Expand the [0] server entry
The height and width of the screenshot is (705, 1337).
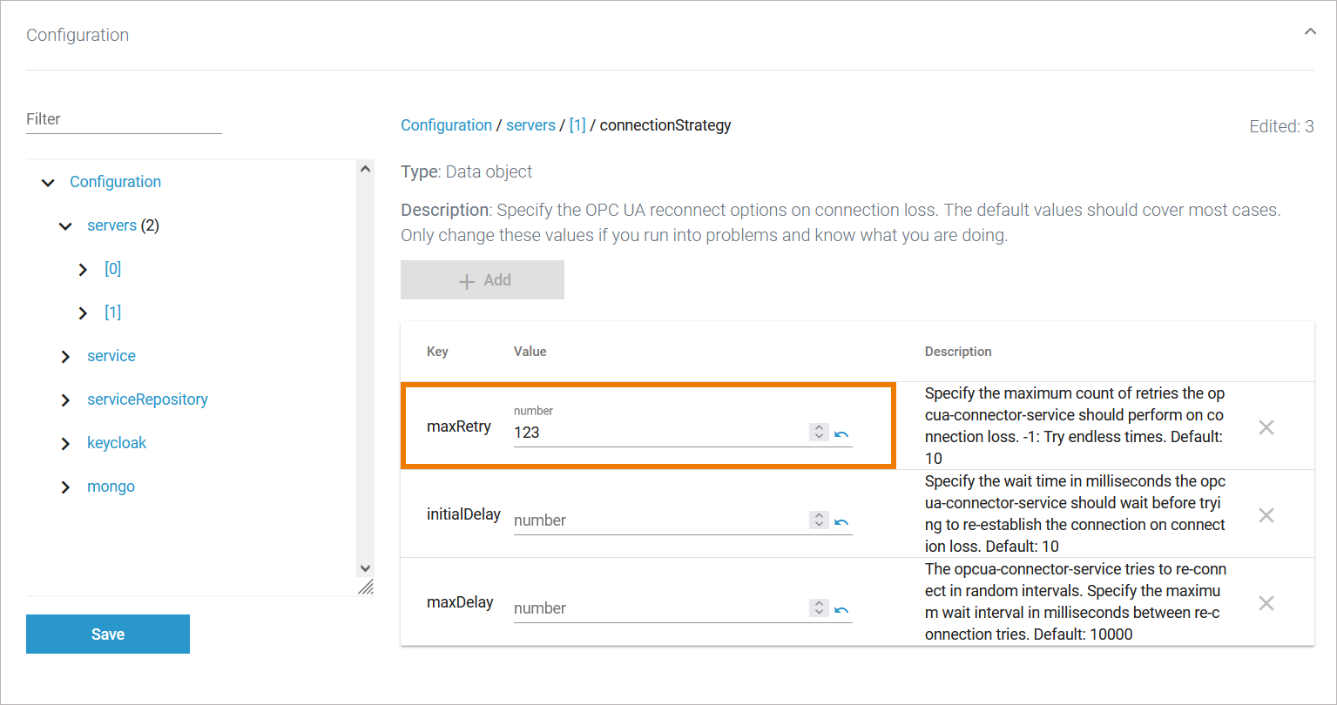[x=83, y=270]
